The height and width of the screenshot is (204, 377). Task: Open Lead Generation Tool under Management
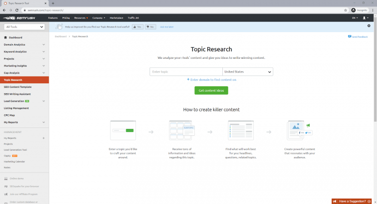pyautogui.click(x=15, y=150)
